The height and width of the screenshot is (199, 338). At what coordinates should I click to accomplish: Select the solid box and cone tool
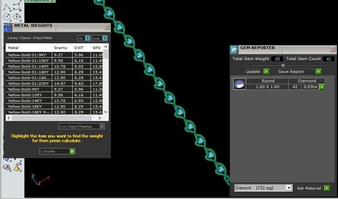(7, 167)
